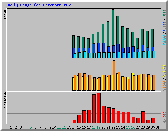Image resolution: width=168 pixels, height=131 pixels.
Task: Click the red "KBytes" legend label
Action: point(164,118)
